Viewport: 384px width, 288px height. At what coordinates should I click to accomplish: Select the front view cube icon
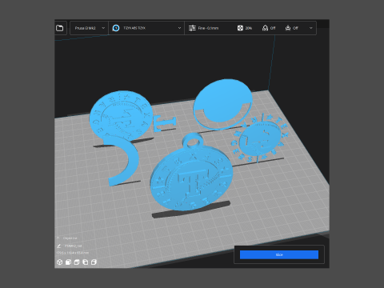click(x=68, y=262)
